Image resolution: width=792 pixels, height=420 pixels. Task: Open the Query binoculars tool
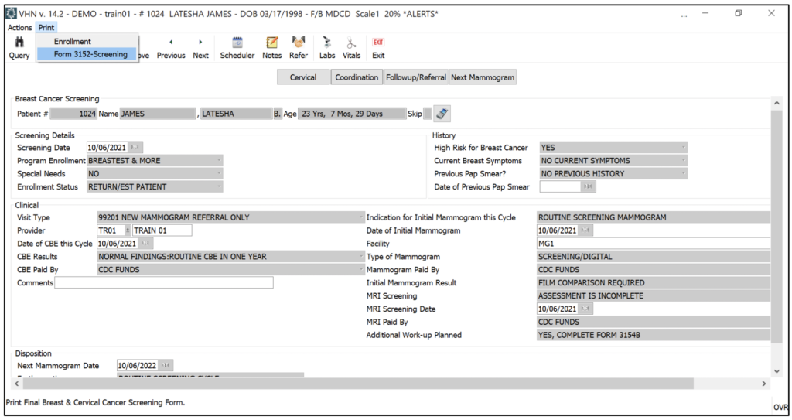click(19, 47)
